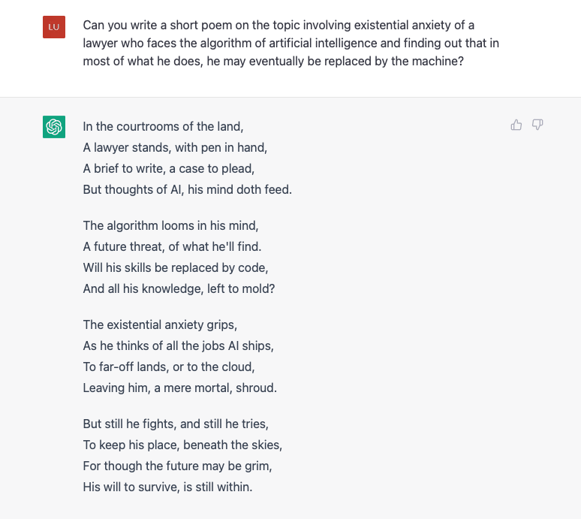581x519 pixels.
Task: Click the line "Will his skills be replaced by code,"
Action: point(175,267)
